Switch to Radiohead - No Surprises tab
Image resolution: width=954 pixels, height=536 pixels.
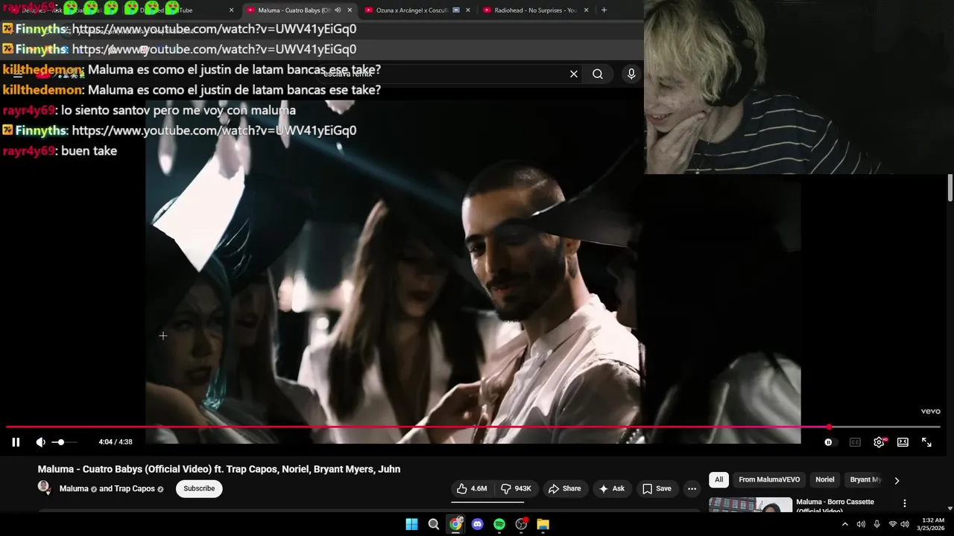(x=536, y=10)
